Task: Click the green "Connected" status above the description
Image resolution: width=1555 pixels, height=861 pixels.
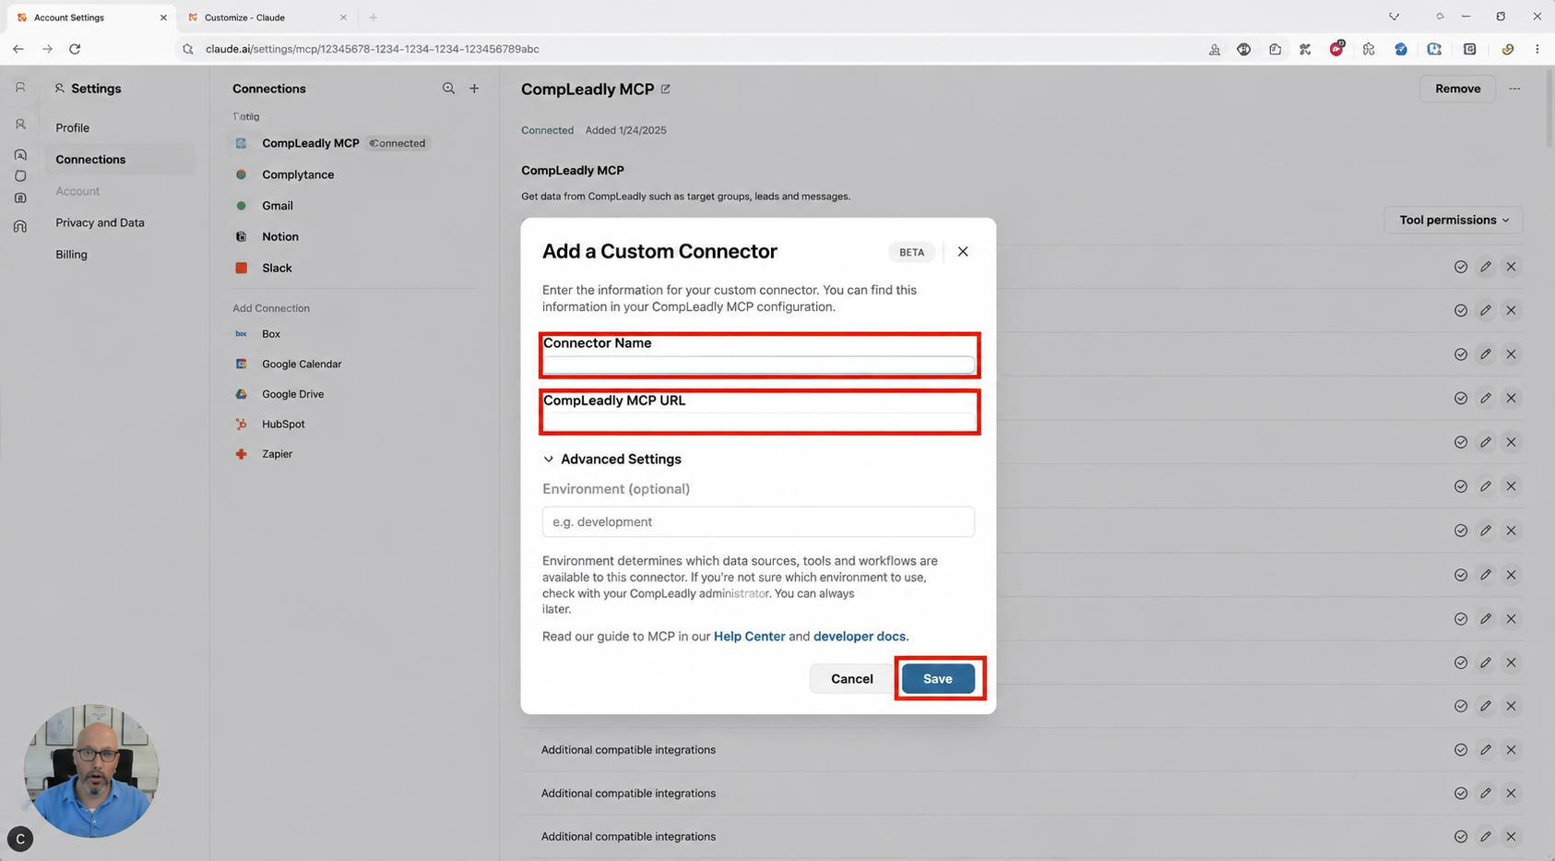Action: coord(547,130)
